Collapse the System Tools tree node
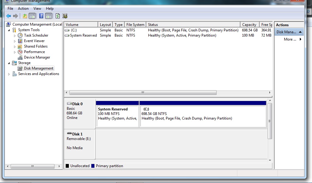The image size is (312, 183). [x=9, y=30]
